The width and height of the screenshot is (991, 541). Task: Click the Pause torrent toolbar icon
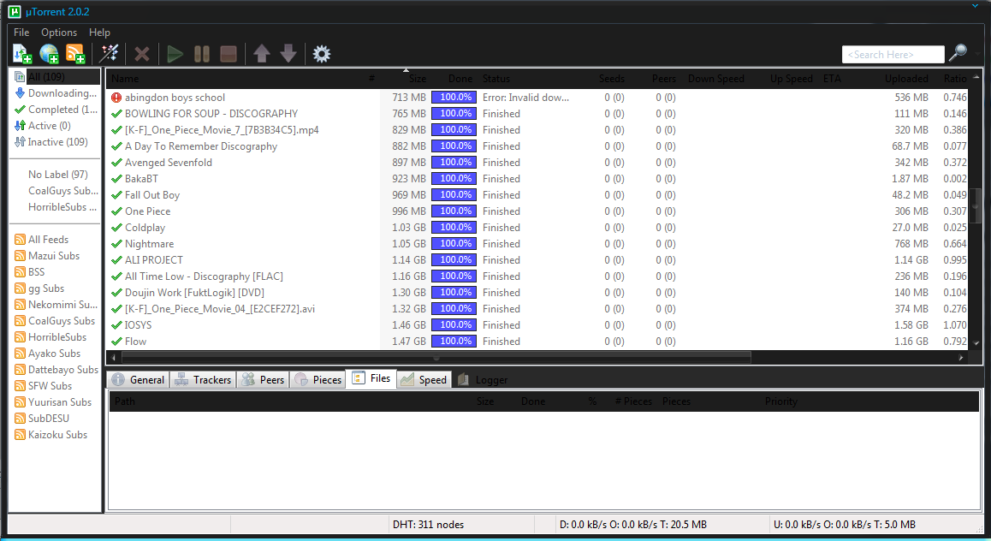point(202,54)
